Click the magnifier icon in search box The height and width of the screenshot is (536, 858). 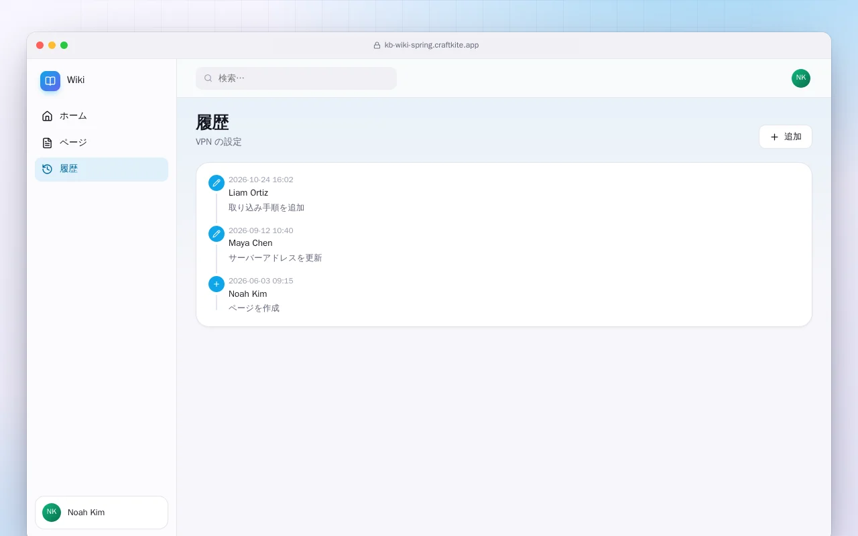[208, 78]
